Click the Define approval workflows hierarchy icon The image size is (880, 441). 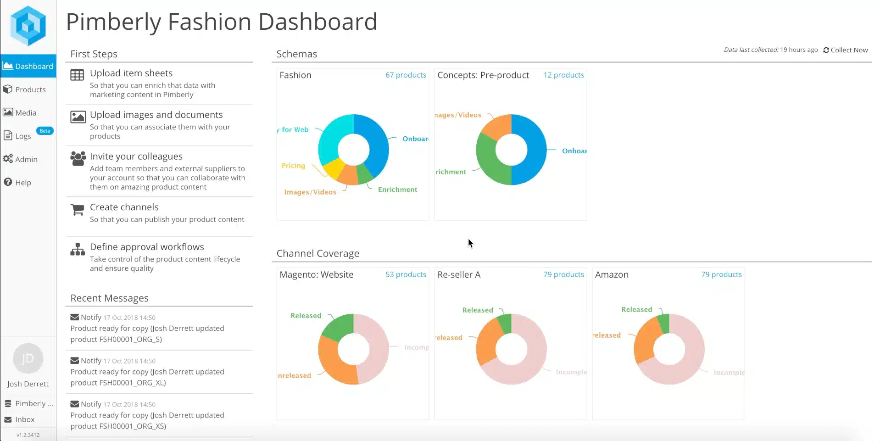click(78, 249)
